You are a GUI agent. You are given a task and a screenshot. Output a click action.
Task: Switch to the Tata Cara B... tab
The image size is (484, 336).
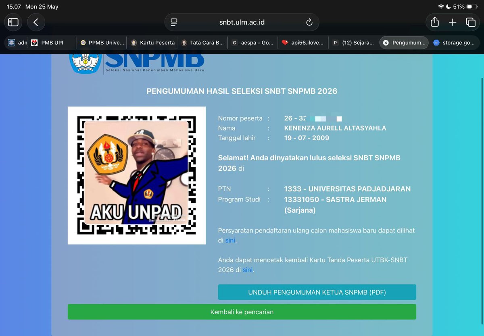click(202, 42)
